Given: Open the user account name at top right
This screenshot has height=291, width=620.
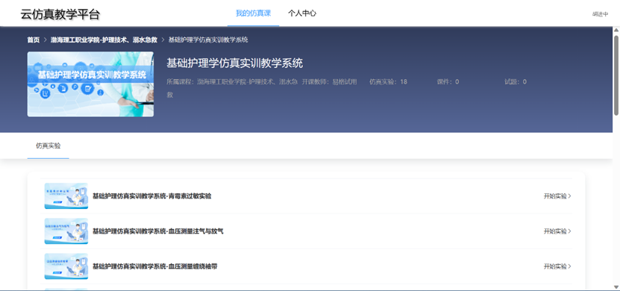Looking at the screenshot, I should click(601, 14).
